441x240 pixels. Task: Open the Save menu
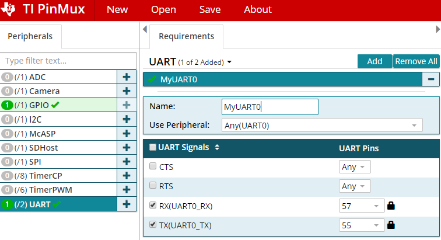pyautogui.click(x=210, y=10)
